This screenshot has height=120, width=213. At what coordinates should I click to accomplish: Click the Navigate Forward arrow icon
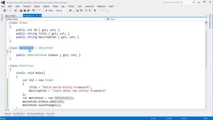(x=10, y=10)
